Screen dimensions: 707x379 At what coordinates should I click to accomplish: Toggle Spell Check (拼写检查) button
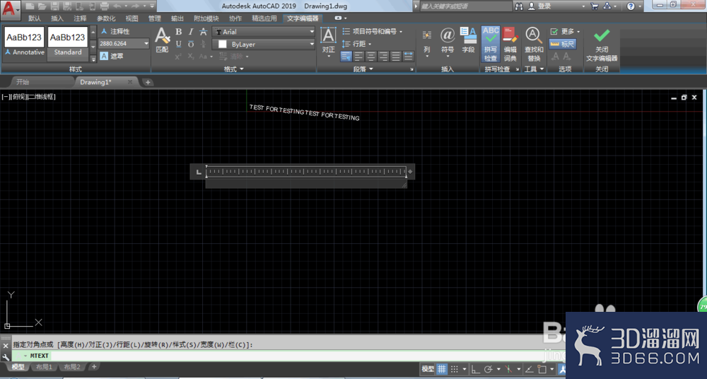491,45
